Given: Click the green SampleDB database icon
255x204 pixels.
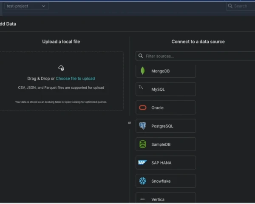Looking at the screenshot, I should (x=143, y=144).
